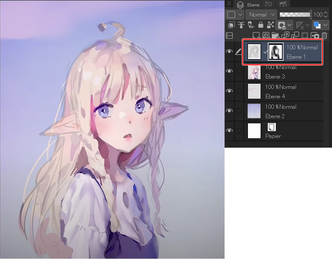This screenshot has width=332, height=259.
Task: Select the Ebene 1 layer mask thumbnail
Action: click(x=276, y=52)
